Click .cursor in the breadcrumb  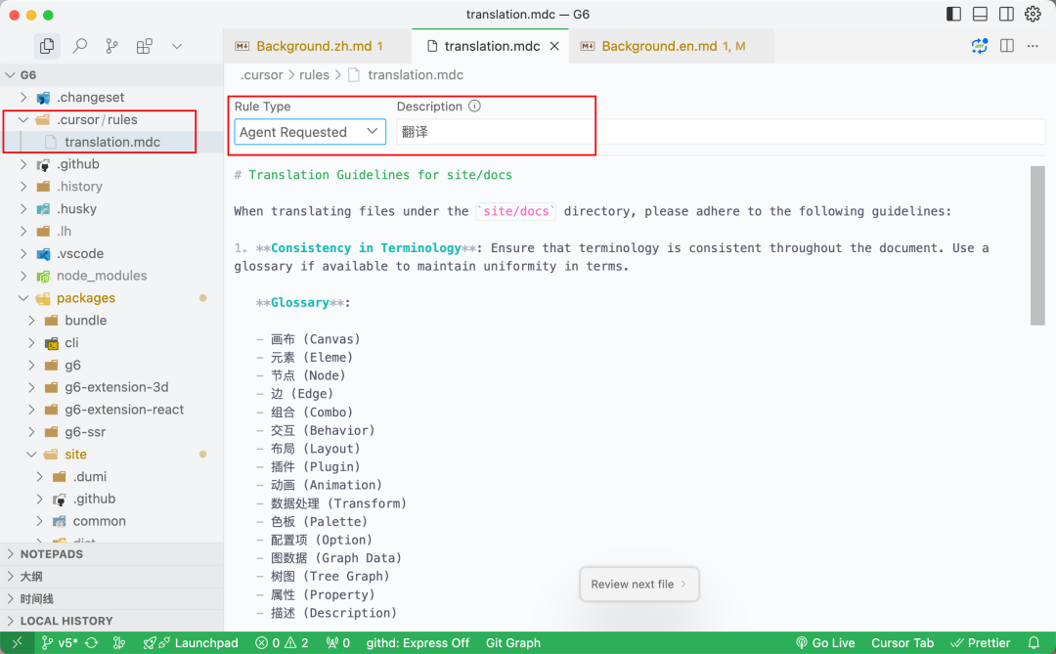click(x=261, y=74)
